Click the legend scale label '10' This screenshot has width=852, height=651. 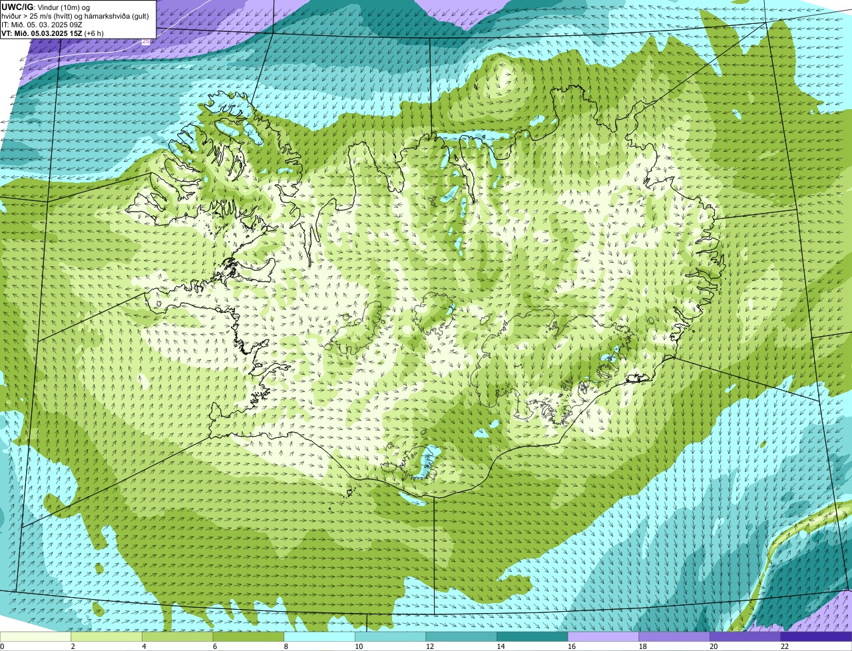click(359, 646)
